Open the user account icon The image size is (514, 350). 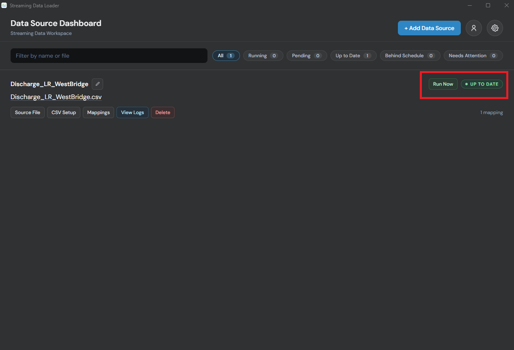(474, 28)
